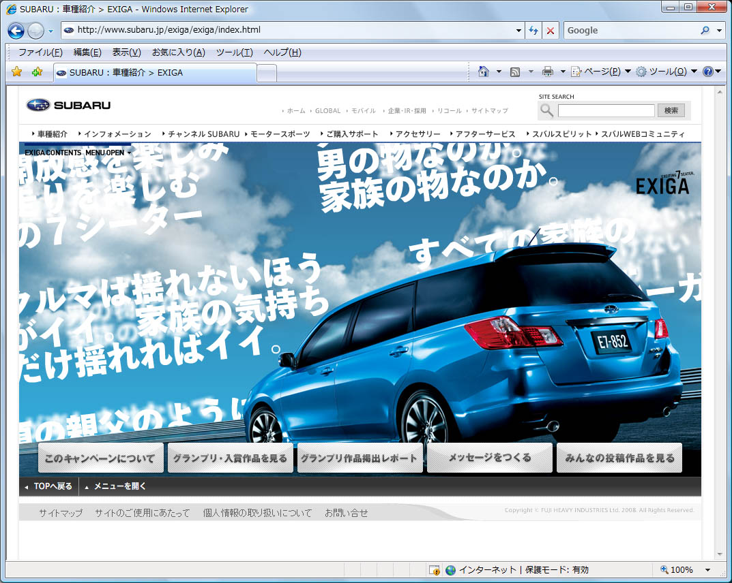Click the サイトマップ link in header
Screen dimensions: 732x583
coord(489,110)
